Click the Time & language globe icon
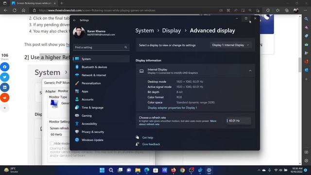Viewport: 311px width, 175px height. coord(77,107)
